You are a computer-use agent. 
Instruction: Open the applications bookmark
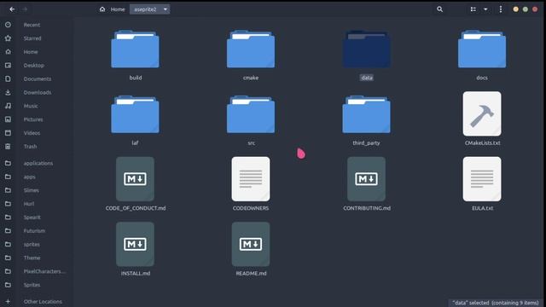[x=38, y=163]
